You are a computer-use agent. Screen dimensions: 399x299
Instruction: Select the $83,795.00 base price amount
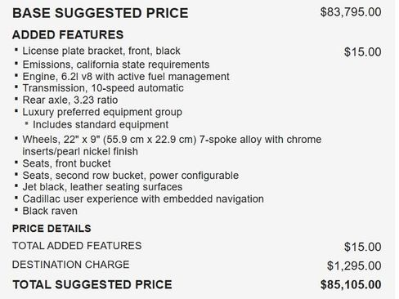coord(351,12)
